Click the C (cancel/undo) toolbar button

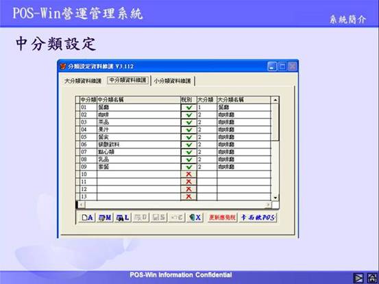click(177, 218)
